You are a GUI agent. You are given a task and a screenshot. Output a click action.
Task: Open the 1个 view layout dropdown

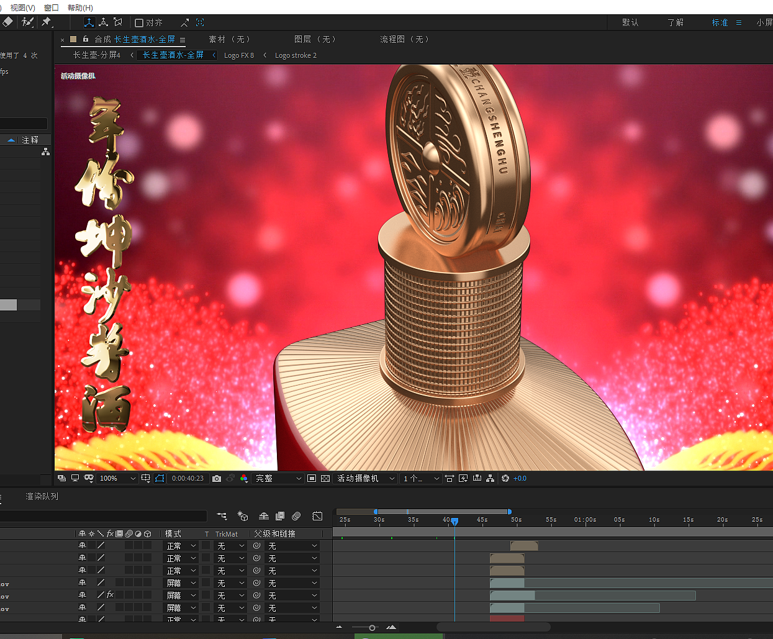click(421, 478)
